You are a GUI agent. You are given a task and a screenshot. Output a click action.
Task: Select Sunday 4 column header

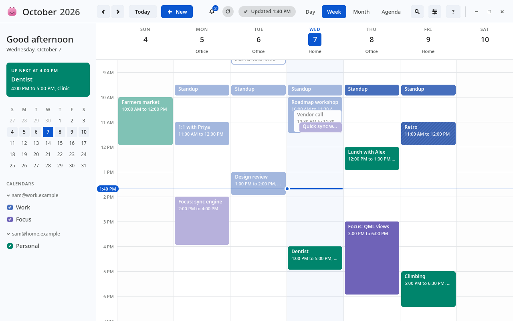tap(145, 40)
